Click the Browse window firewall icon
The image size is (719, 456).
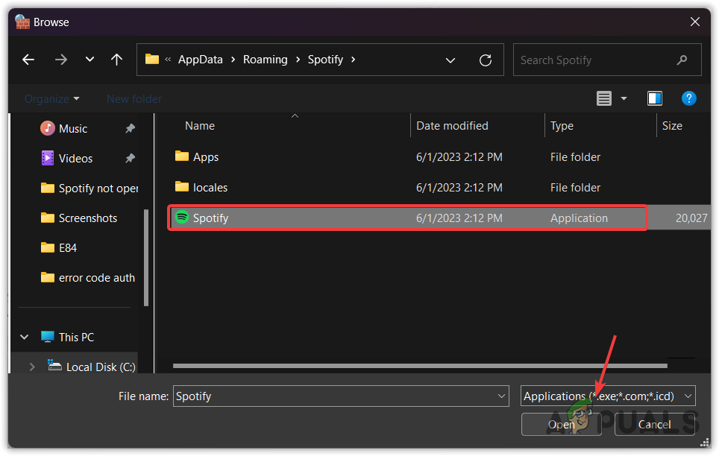click(x=22, y=22)
